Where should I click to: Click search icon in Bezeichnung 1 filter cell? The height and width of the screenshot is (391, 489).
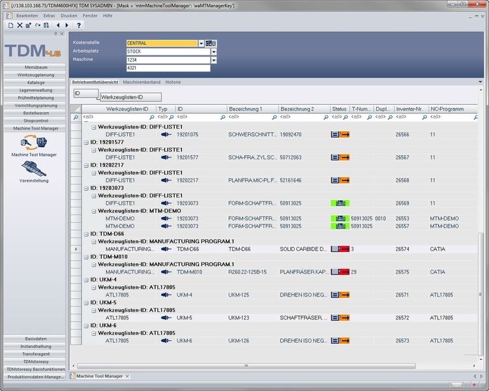click(x=274, y=117)
